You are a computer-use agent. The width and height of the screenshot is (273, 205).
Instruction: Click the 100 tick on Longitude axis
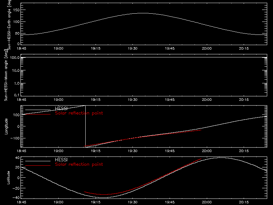click(16, 115)
